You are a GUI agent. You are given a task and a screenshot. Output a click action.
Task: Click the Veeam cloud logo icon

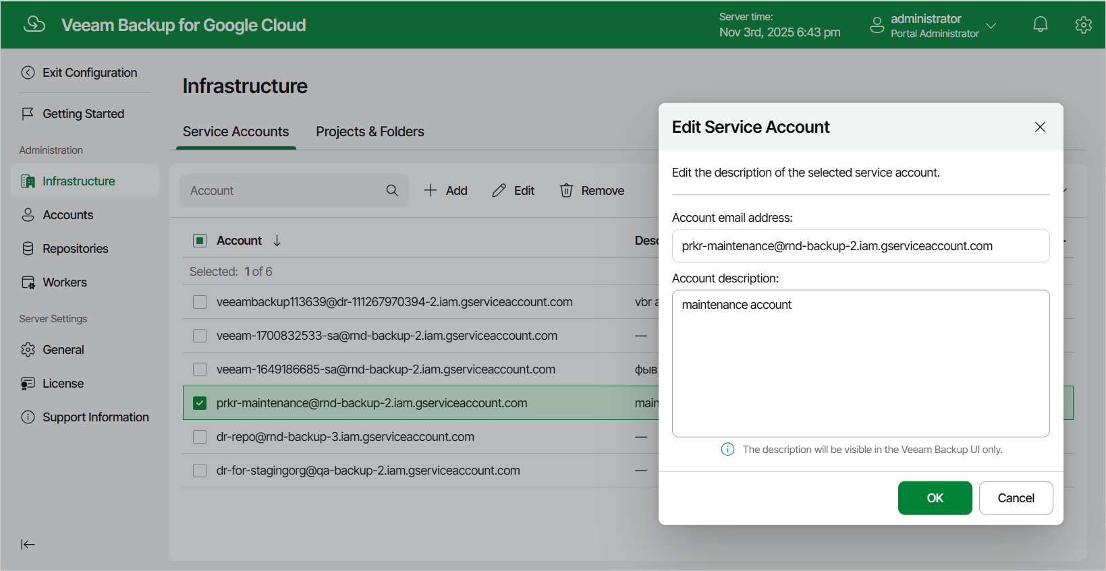pyautogui.click(x=34, y=24)
